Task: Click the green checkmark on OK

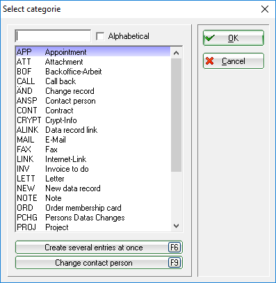Action: [x=210, y=38]
